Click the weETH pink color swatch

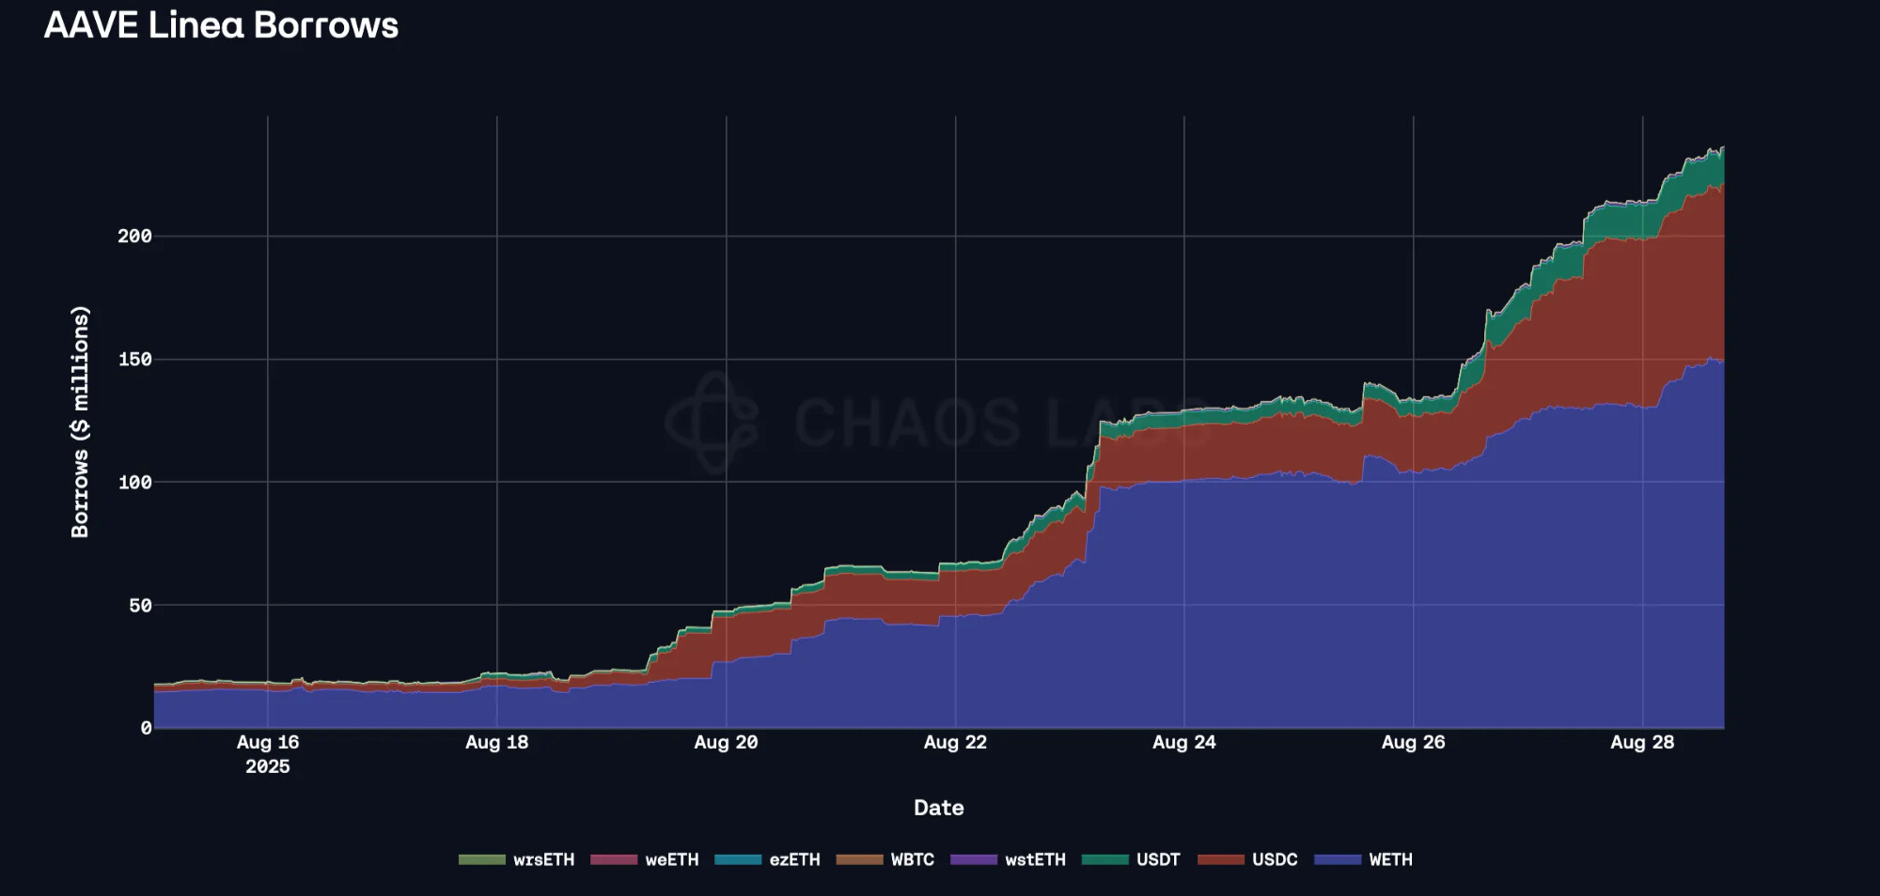click(x=613, y=859)
